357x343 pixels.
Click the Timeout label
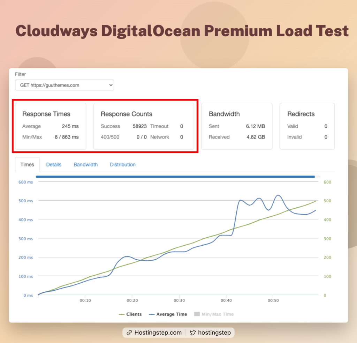pos(159,126)
